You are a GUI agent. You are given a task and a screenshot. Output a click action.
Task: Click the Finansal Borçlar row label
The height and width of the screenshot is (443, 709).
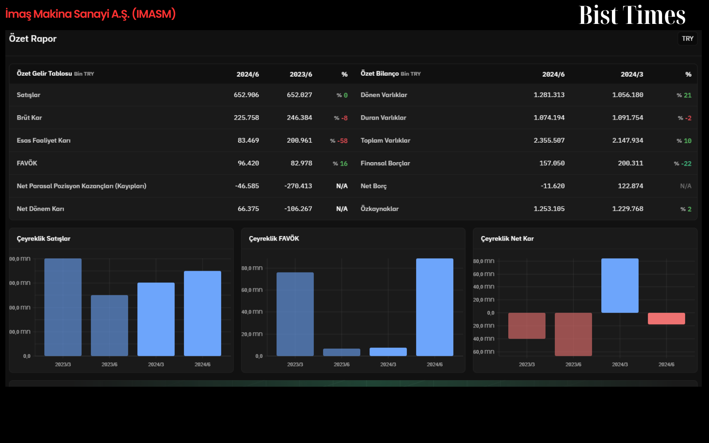coord(385,163)
